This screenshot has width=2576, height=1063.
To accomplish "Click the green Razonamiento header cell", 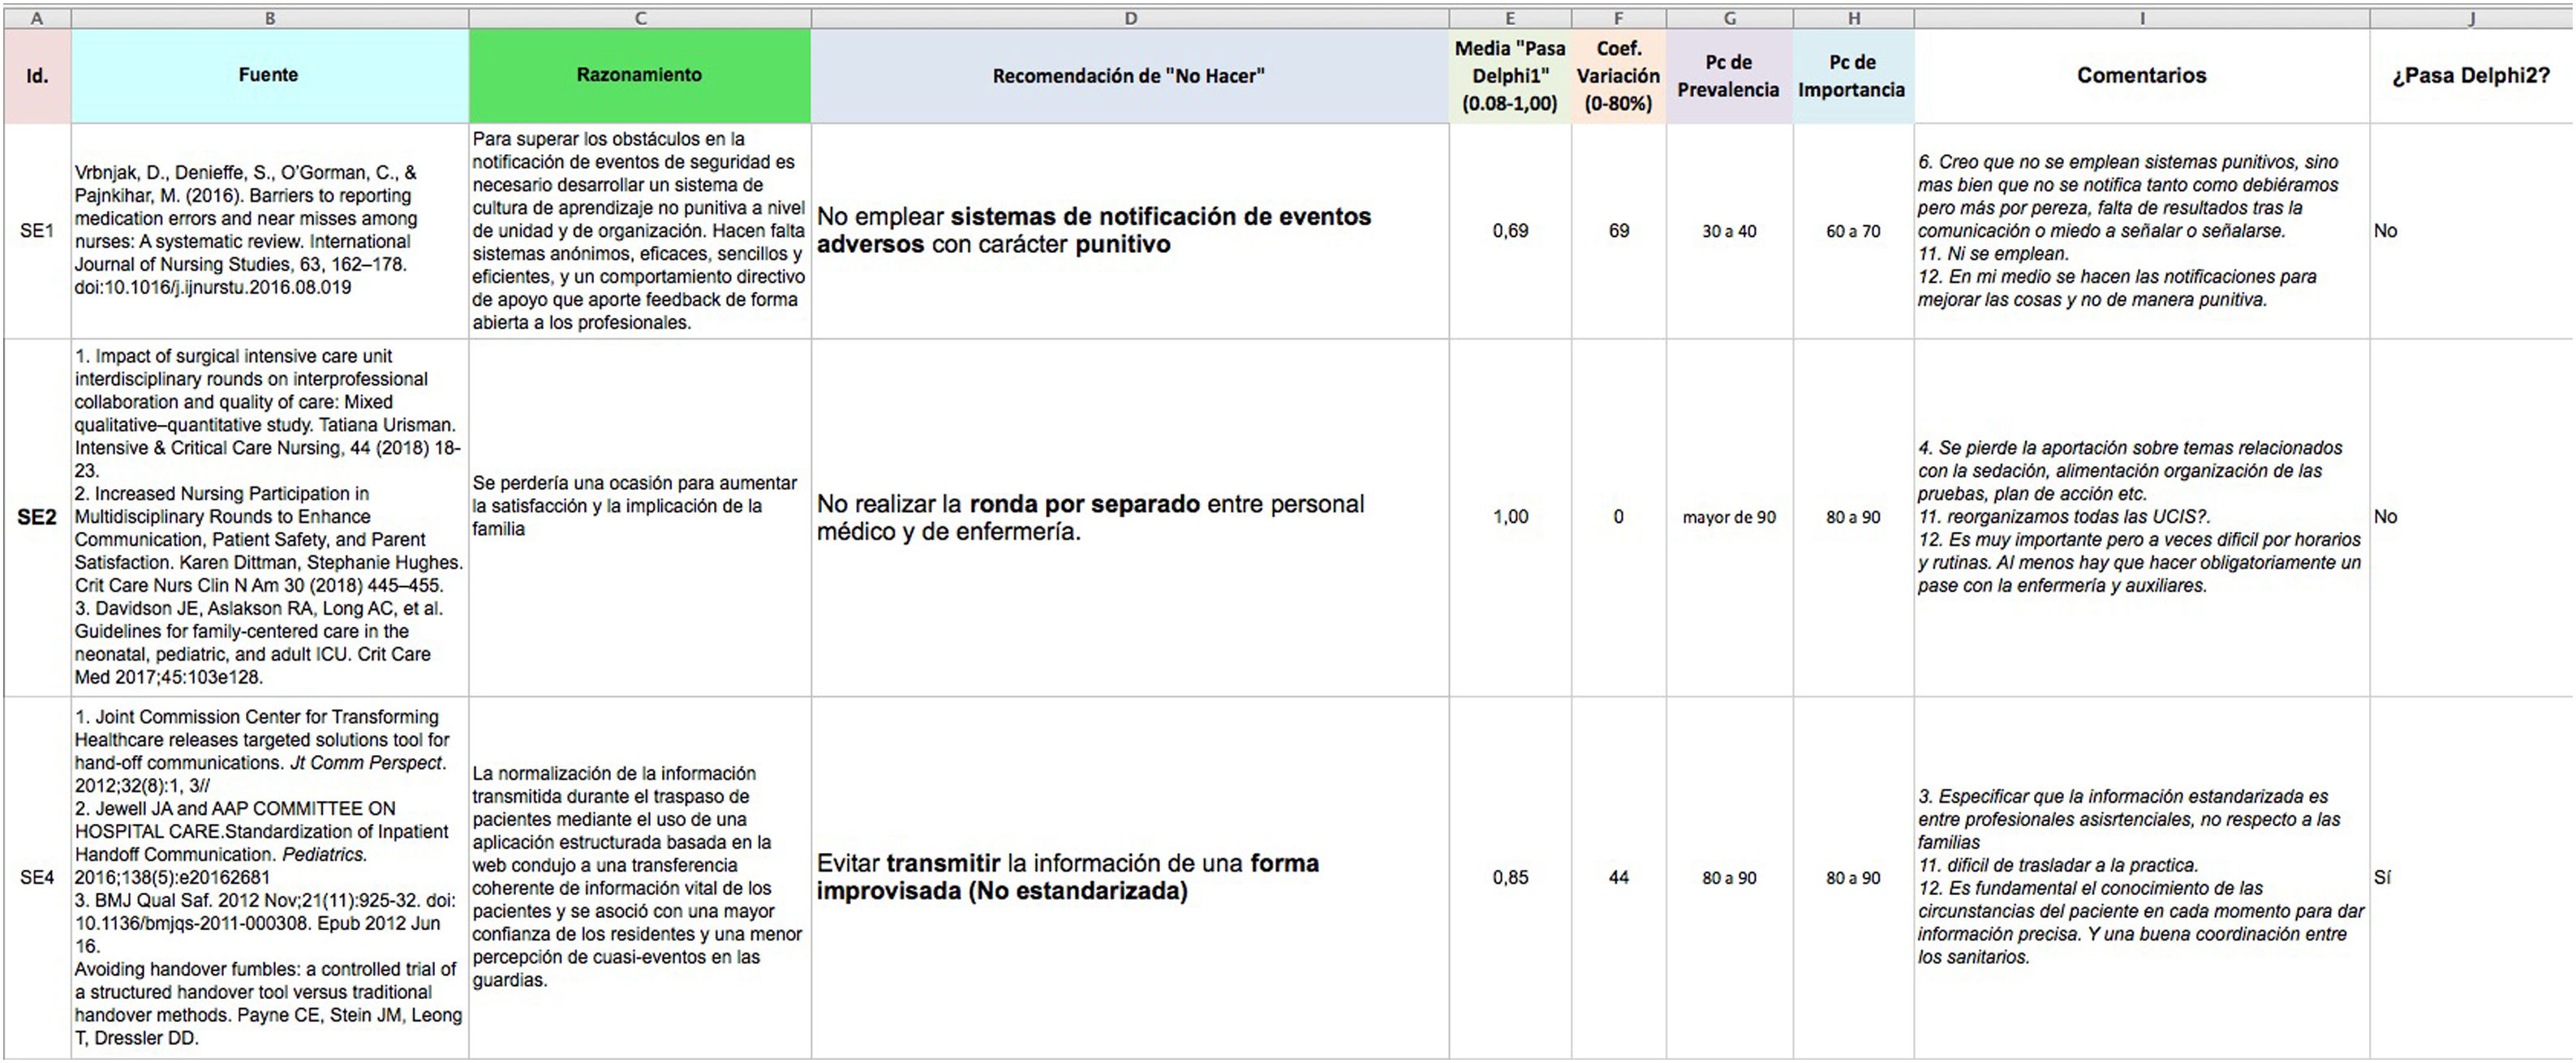I will [639, 75].
